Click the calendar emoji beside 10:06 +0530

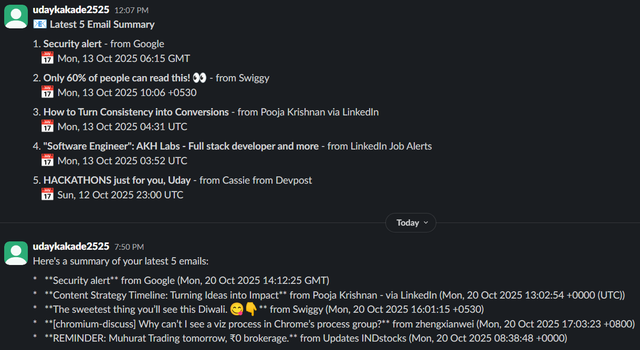[47, 92]
